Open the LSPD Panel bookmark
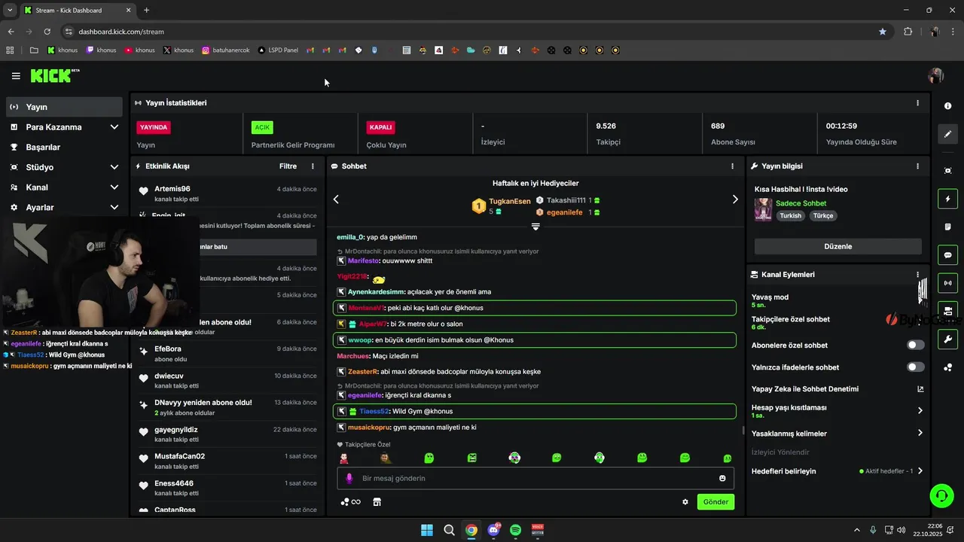The height and width of the screenshot is (542, 964). pos(278,50)
